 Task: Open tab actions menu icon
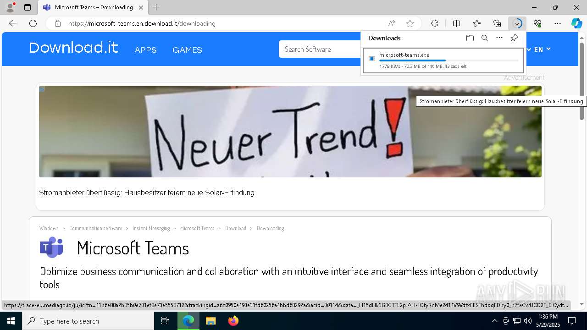point(28,7)
